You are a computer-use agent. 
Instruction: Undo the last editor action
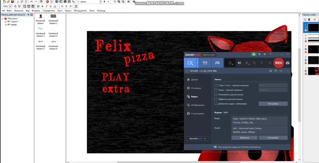32,1
